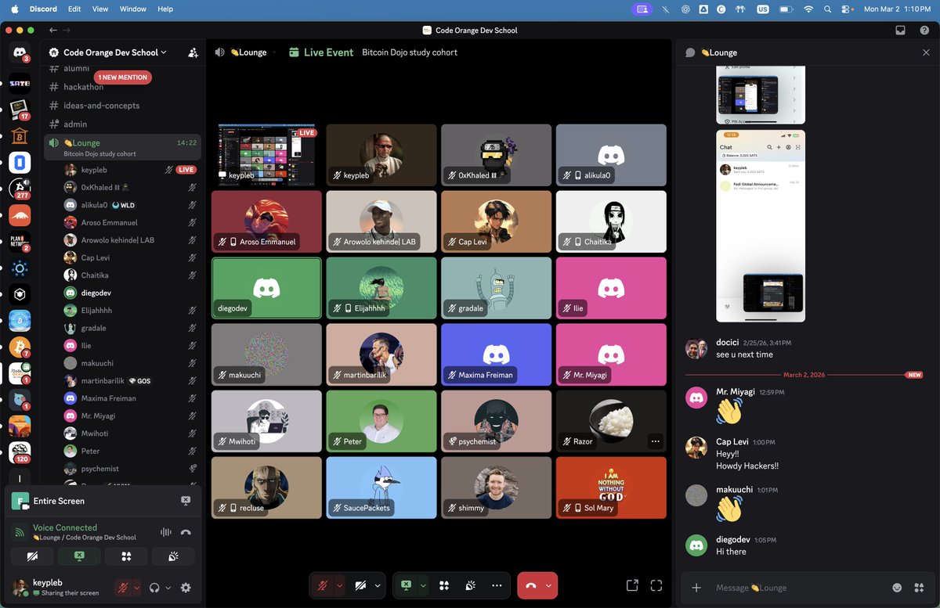Viewport: 940px width, 608px height.
Task: Open disconnect options arrow in call bar
Action: (x=549, y=585)
